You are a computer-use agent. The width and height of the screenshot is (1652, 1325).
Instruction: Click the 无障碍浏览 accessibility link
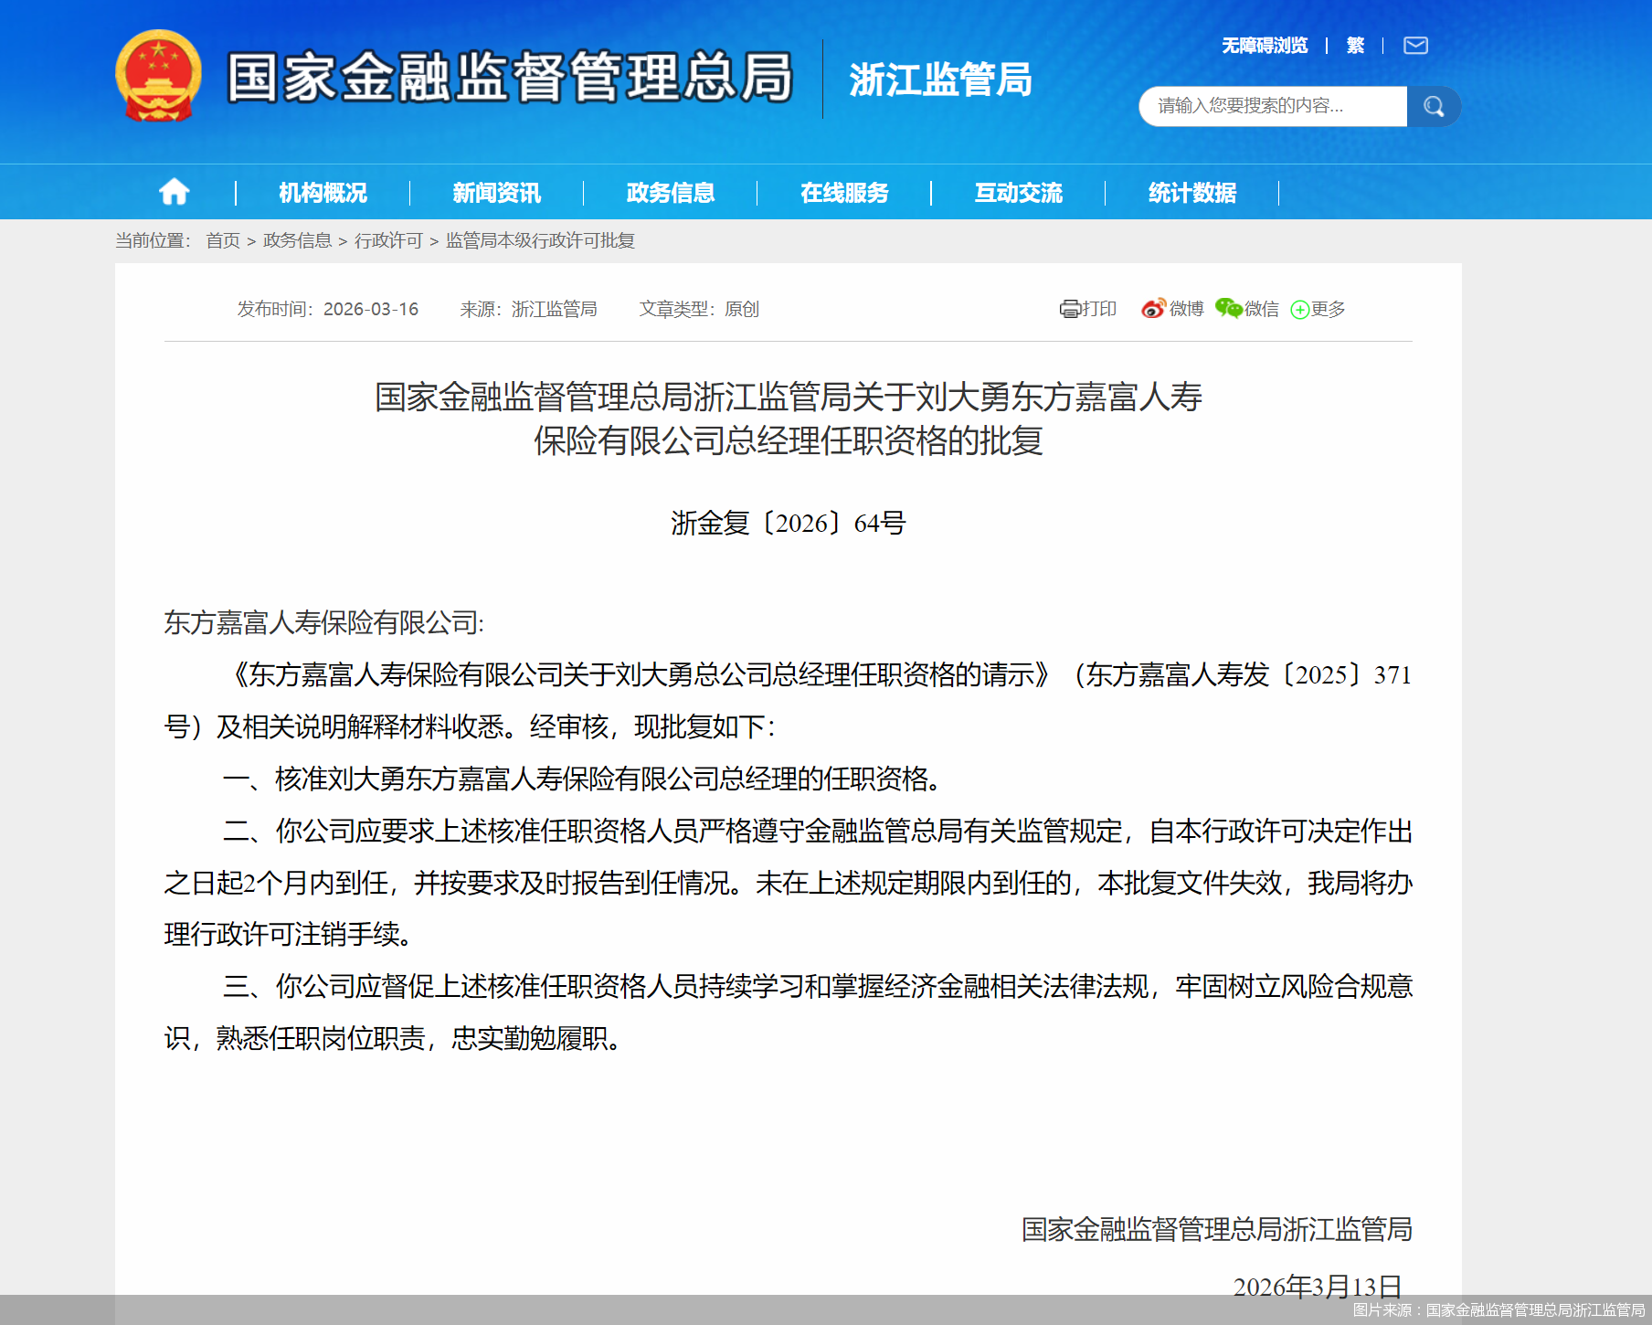coord(1263,45)
